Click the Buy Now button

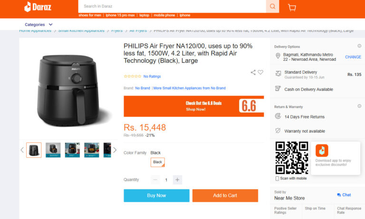coord(156,195)
